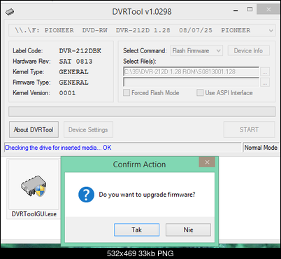Browse for the second firmware file
Viewport: 281px width, 259px height.
(265, 83)
